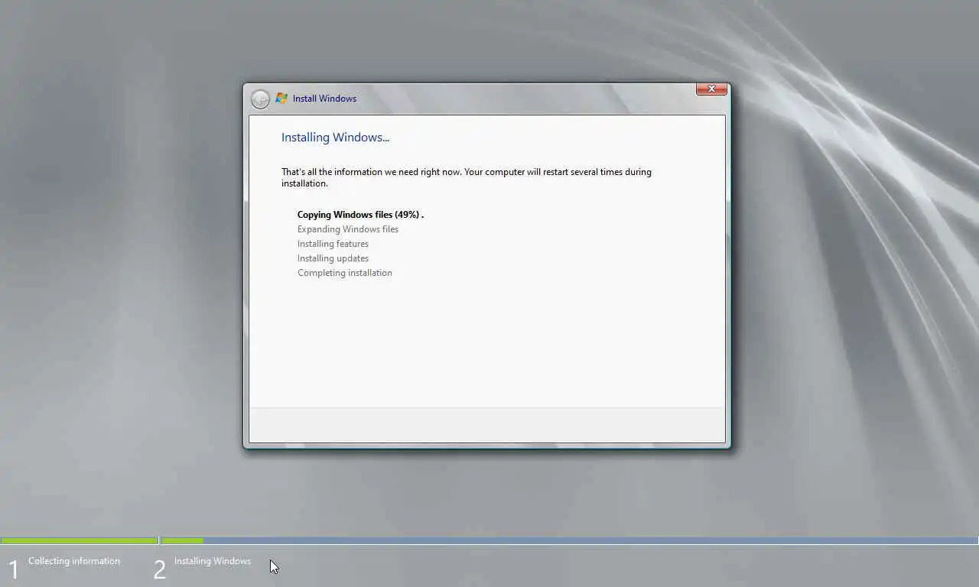
Task: Click the Collecting information progress bar
Action: [80, 540]
